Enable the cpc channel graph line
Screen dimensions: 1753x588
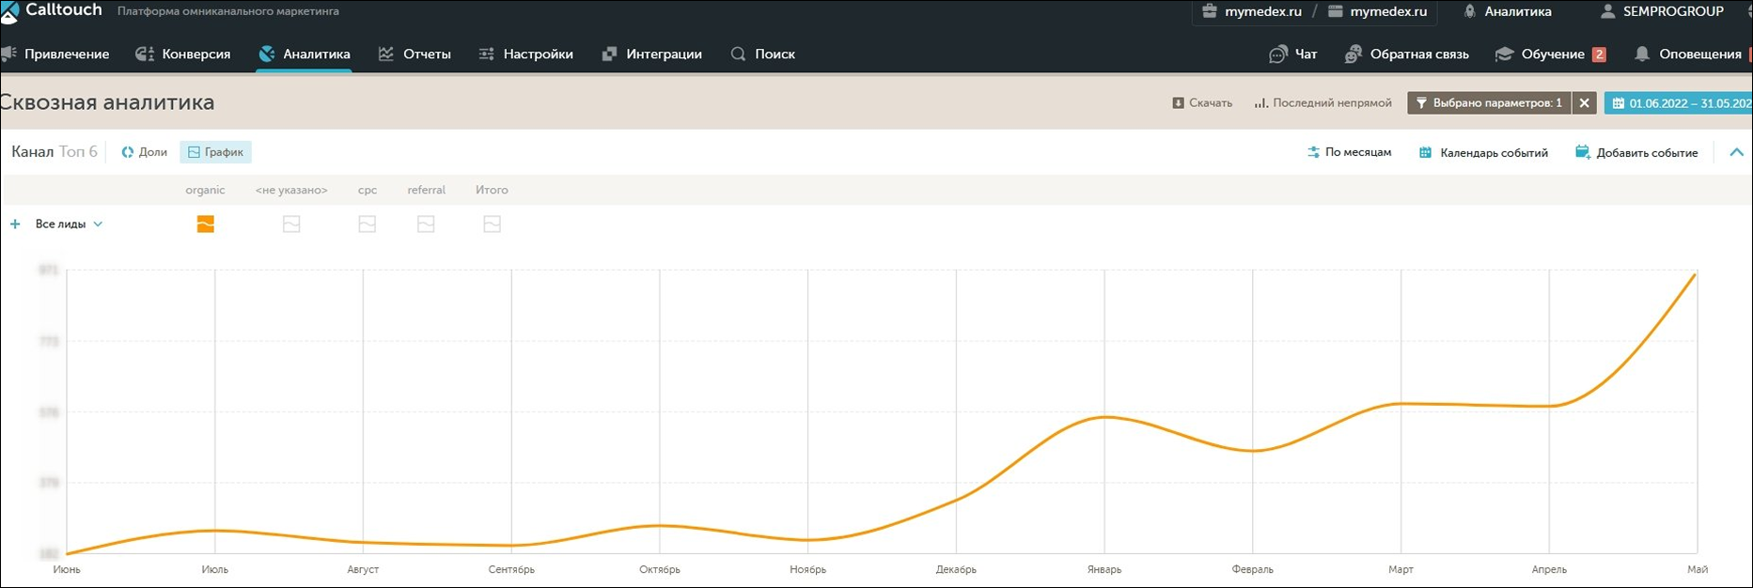[x=367, y=224]
